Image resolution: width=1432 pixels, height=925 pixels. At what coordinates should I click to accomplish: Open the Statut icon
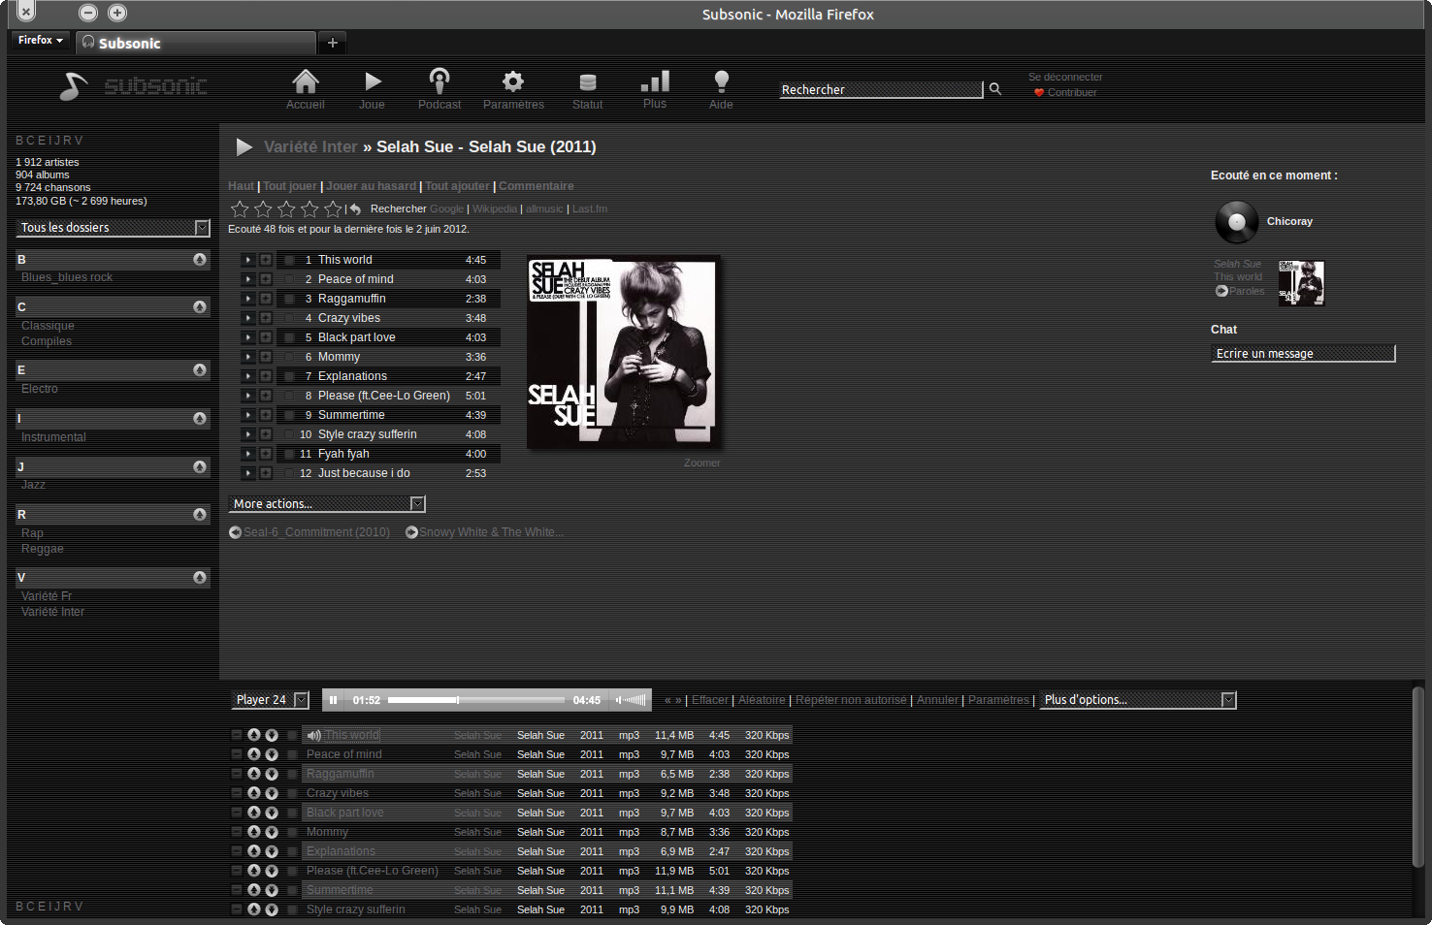coord(587,82)
